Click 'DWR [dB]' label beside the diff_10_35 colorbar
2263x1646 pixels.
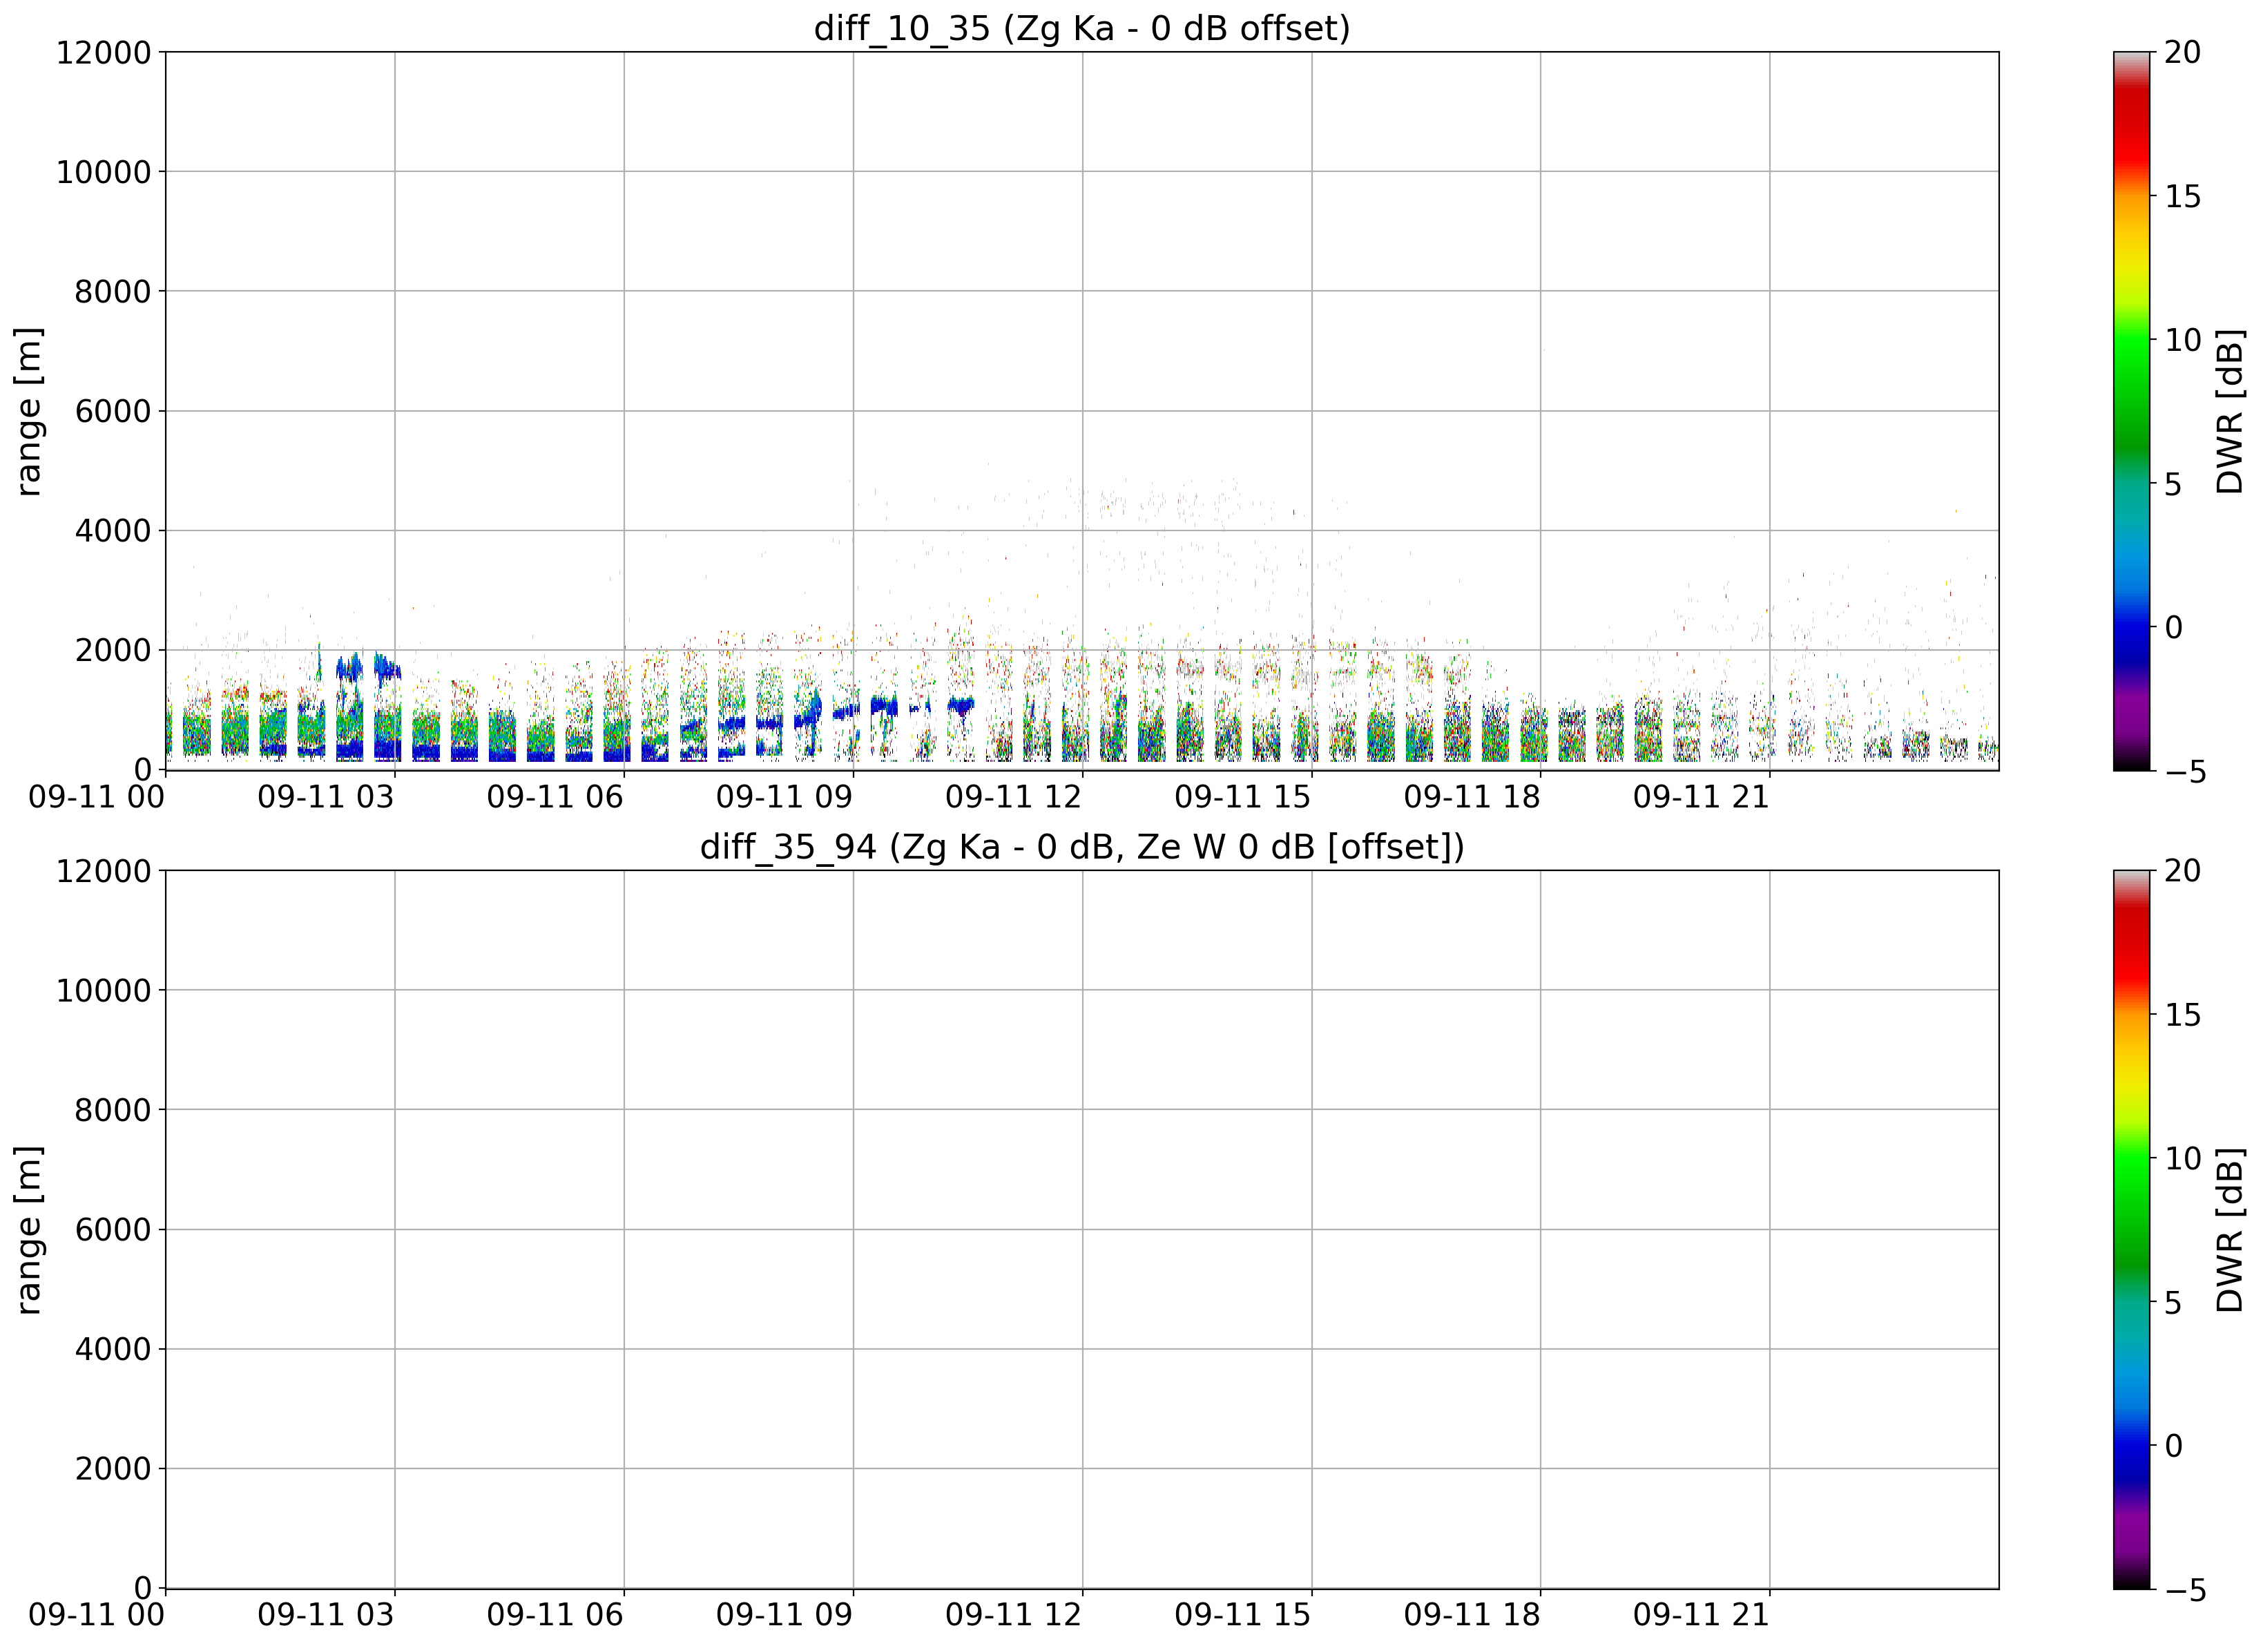[x=2229, y=410]
